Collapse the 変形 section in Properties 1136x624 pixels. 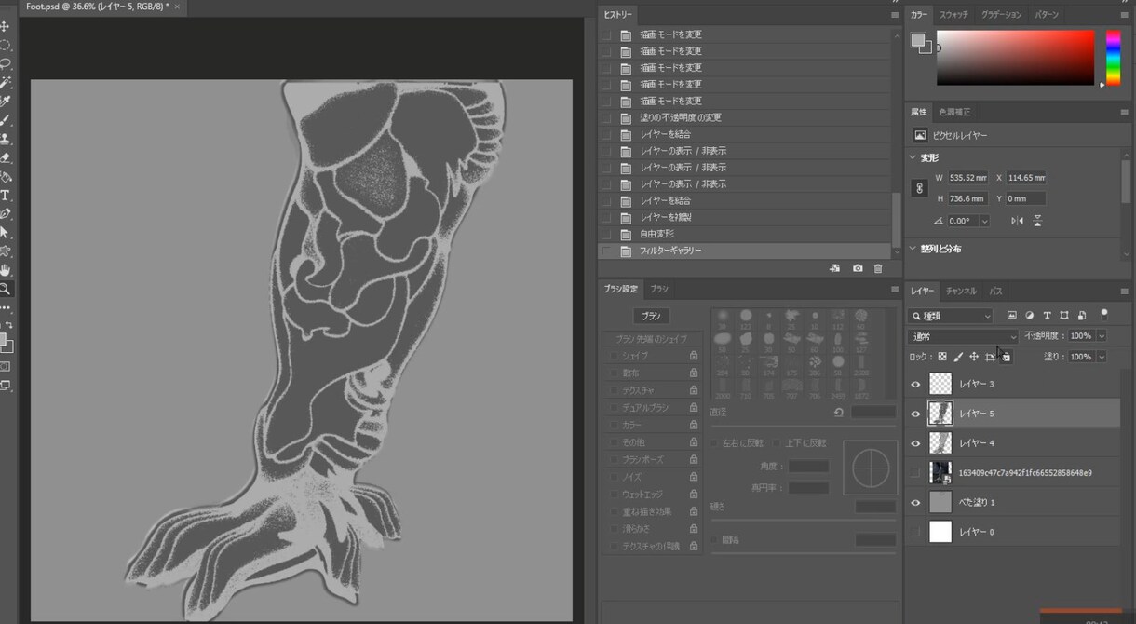point(913,157)
